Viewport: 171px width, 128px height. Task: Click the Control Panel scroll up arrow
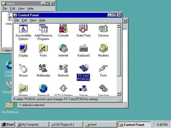coord(119,26)
